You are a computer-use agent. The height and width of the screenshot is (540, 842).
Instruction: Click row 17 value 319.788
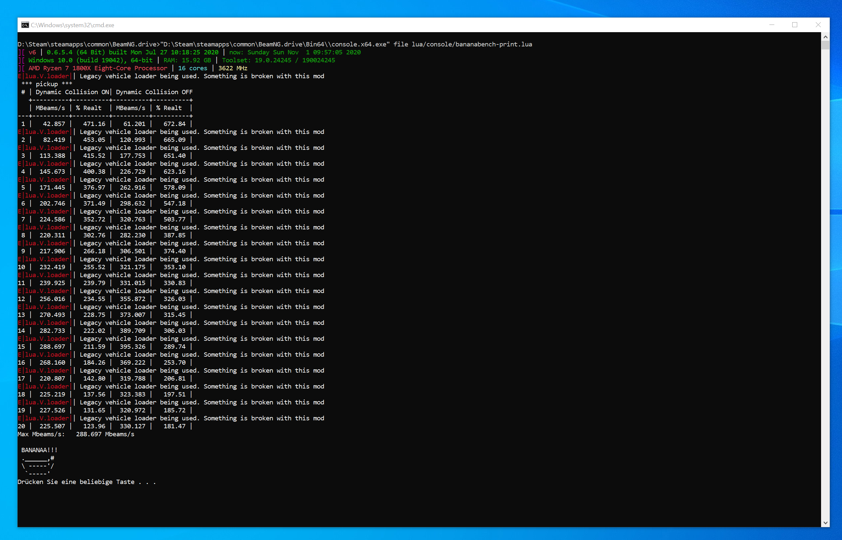pos(133,378)
